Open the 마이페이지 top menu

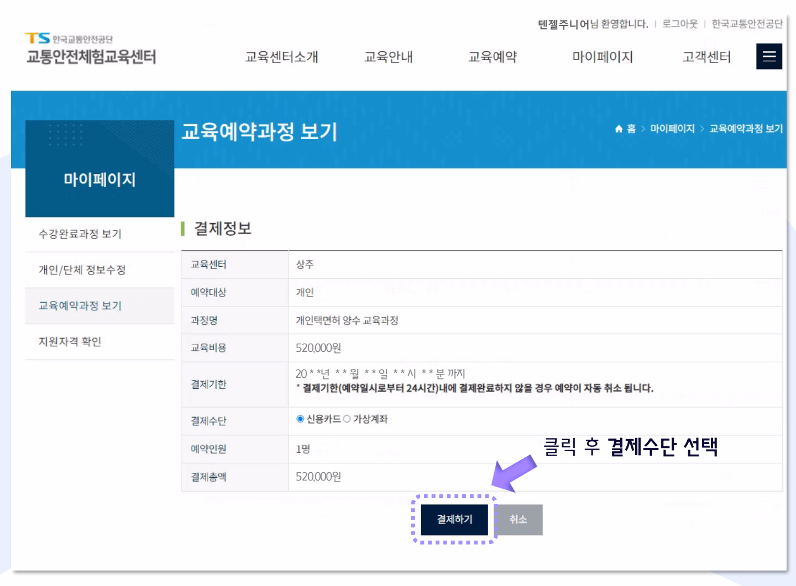coord(603,57)
